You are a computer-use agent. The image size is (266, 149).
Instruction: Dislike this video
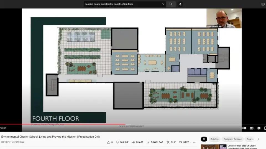click(122, 142)
